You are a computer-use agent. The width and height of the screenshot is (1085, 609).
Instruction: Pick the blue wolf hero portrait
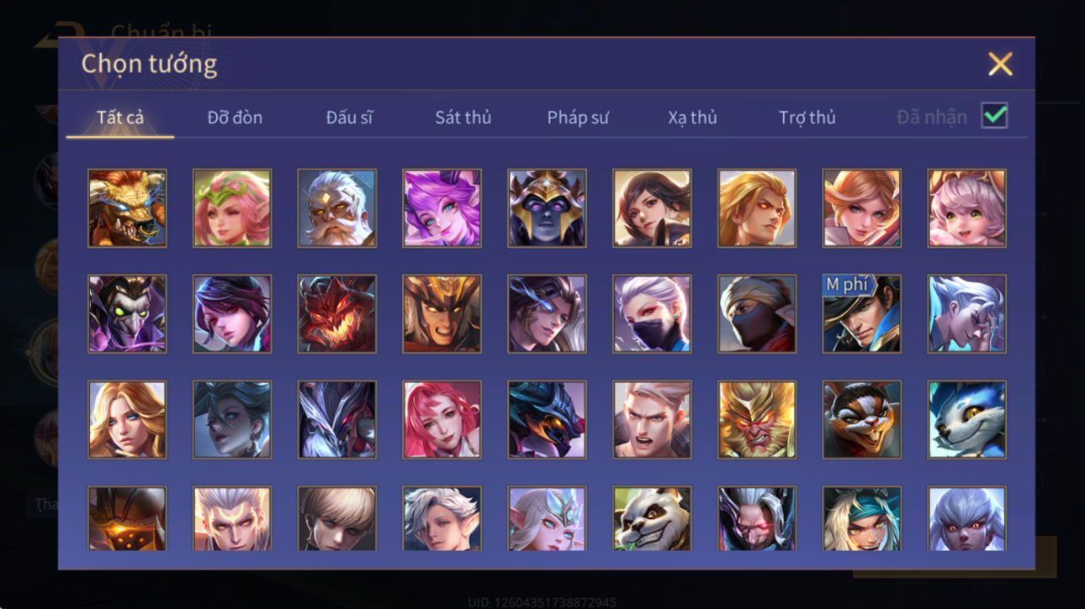pyautogui.click(x=966, y=419)
